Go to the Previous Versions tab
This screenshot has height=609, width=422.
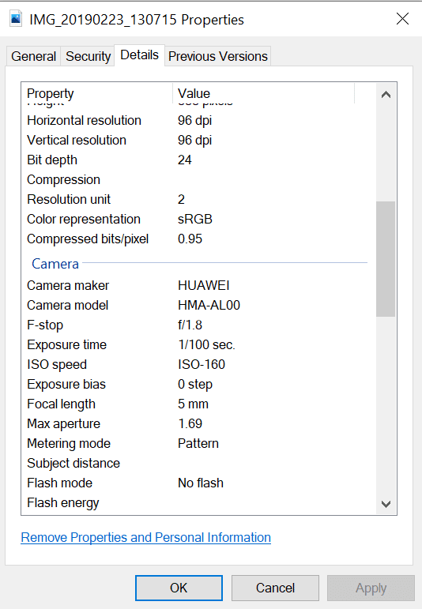tap(217, 56)
